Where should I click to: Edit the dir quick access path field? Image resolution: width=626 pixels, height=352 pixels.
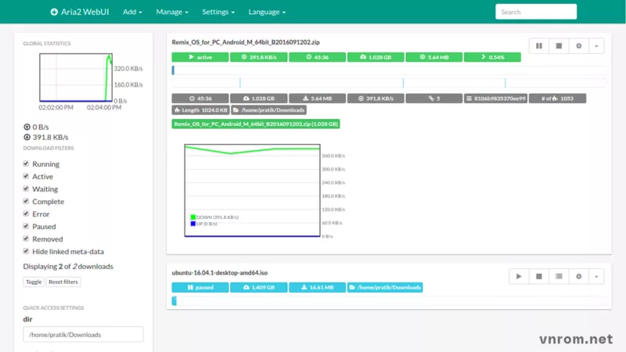click(83, 335)
